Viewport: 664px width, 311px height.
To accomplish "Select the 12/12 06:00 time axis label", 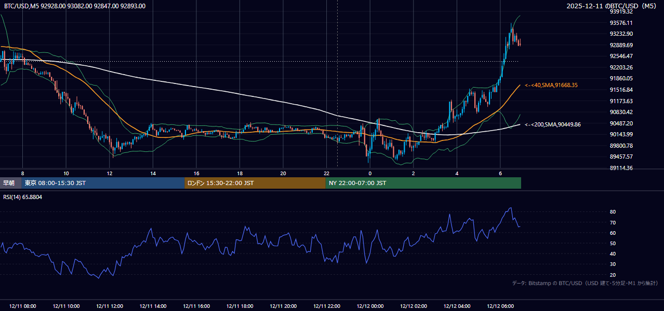I will click(500, 306).
